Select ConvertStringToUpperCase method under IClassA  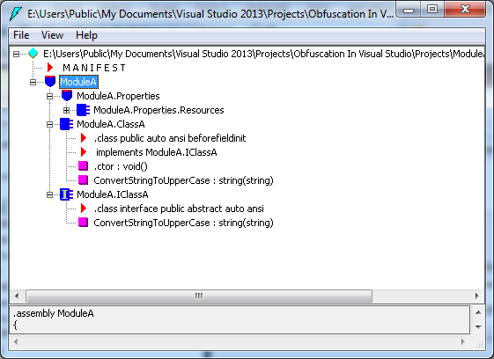183,223
